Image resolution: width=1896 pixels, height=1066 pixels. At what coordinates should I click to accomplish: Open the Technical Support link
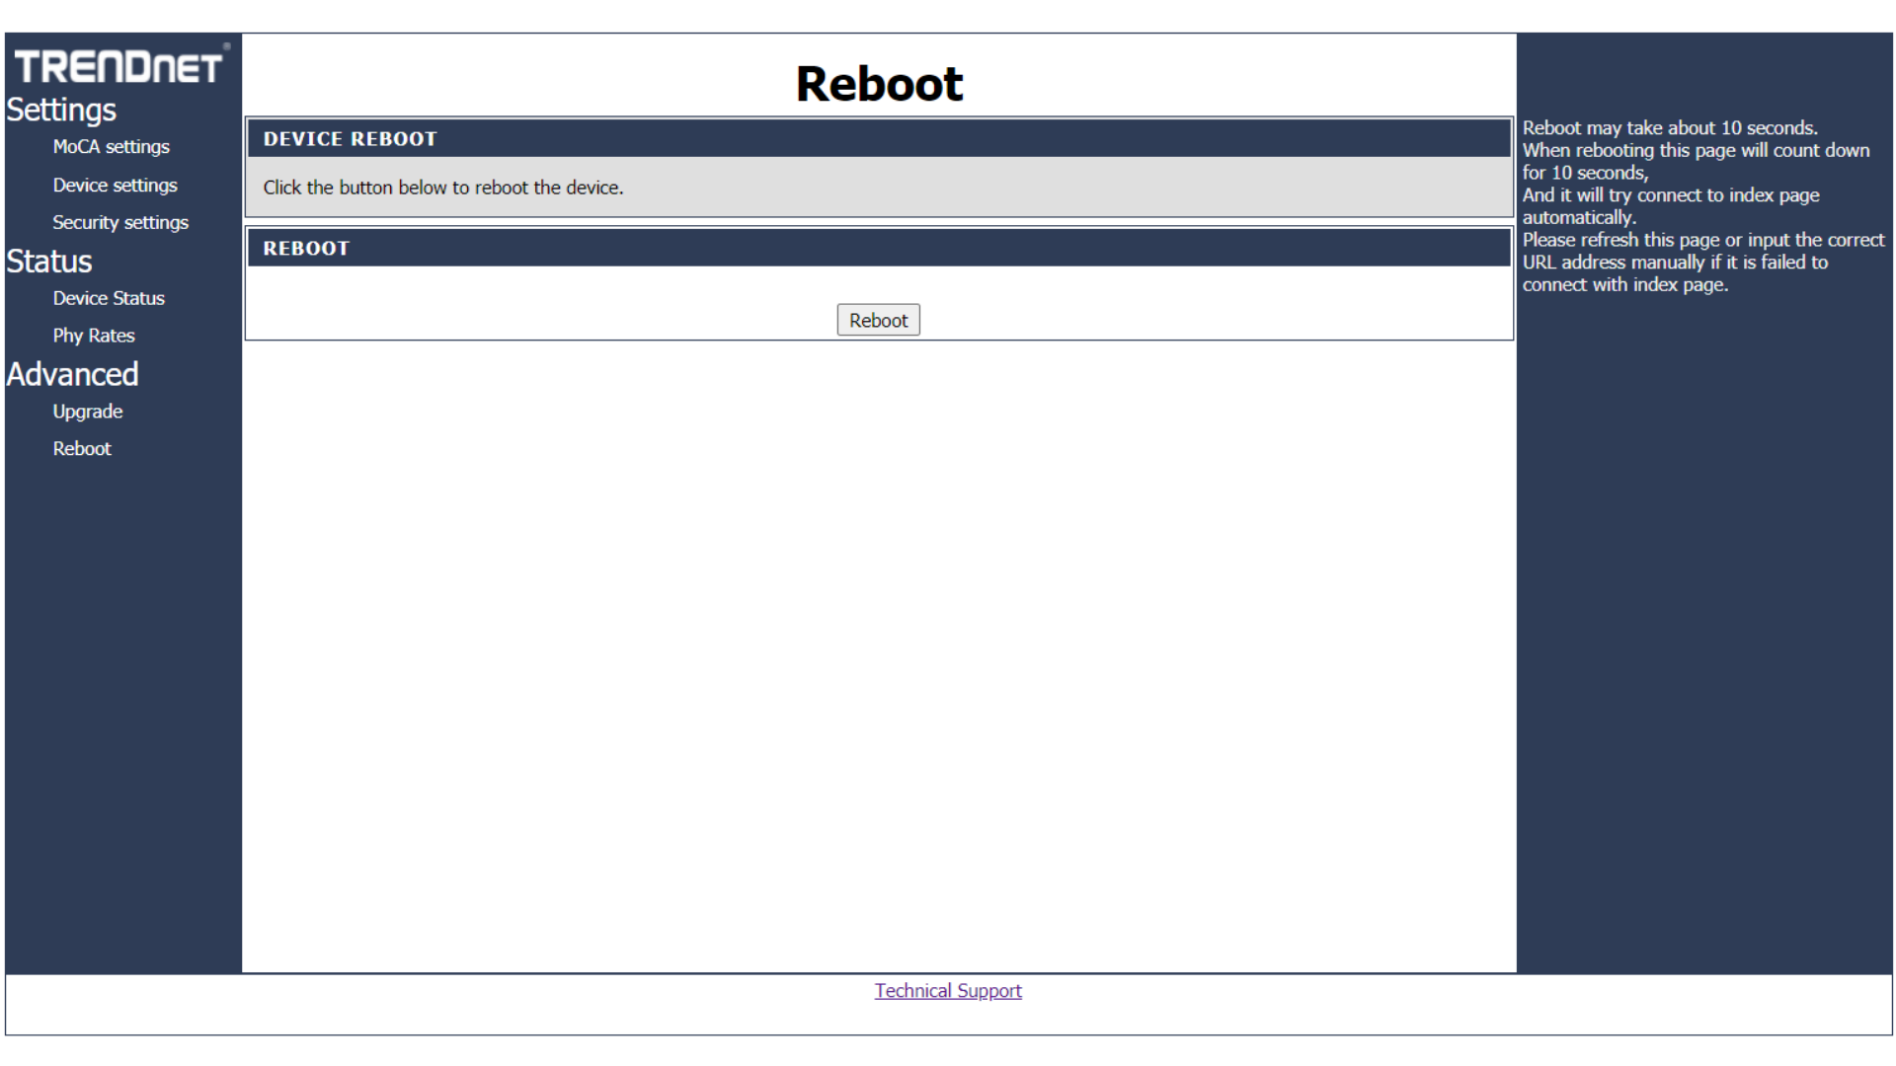point(947,991)
